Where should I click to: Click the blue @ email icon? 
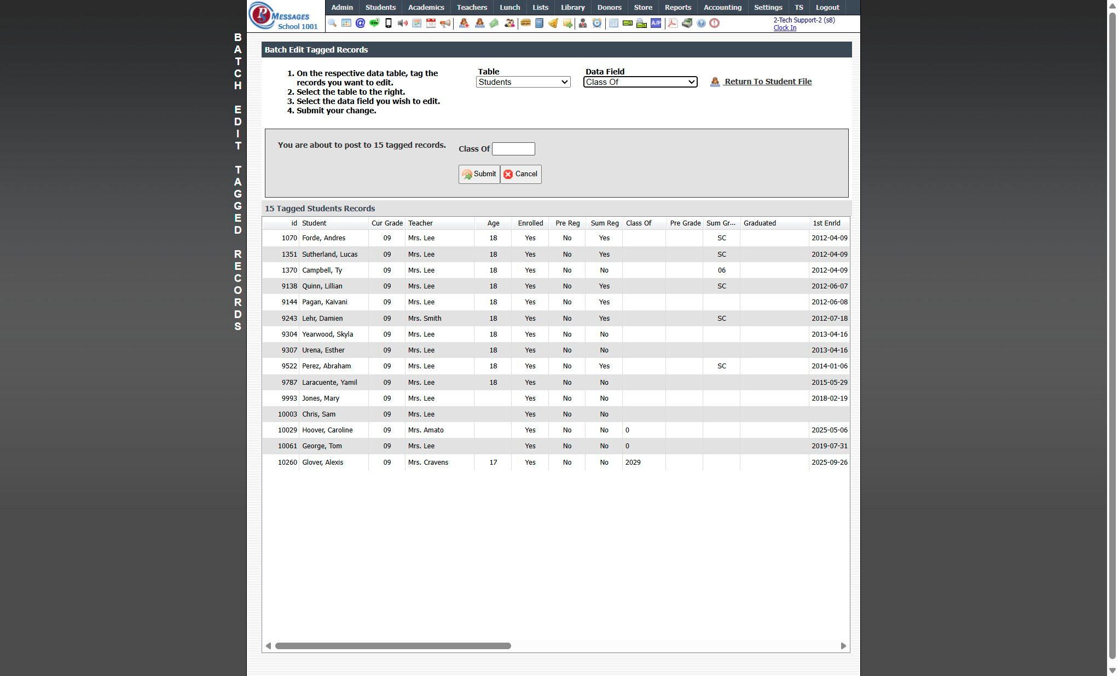(x=360, y=23)
